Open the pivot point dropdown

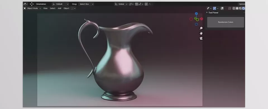pyautogui.click(x=131, y=4)
